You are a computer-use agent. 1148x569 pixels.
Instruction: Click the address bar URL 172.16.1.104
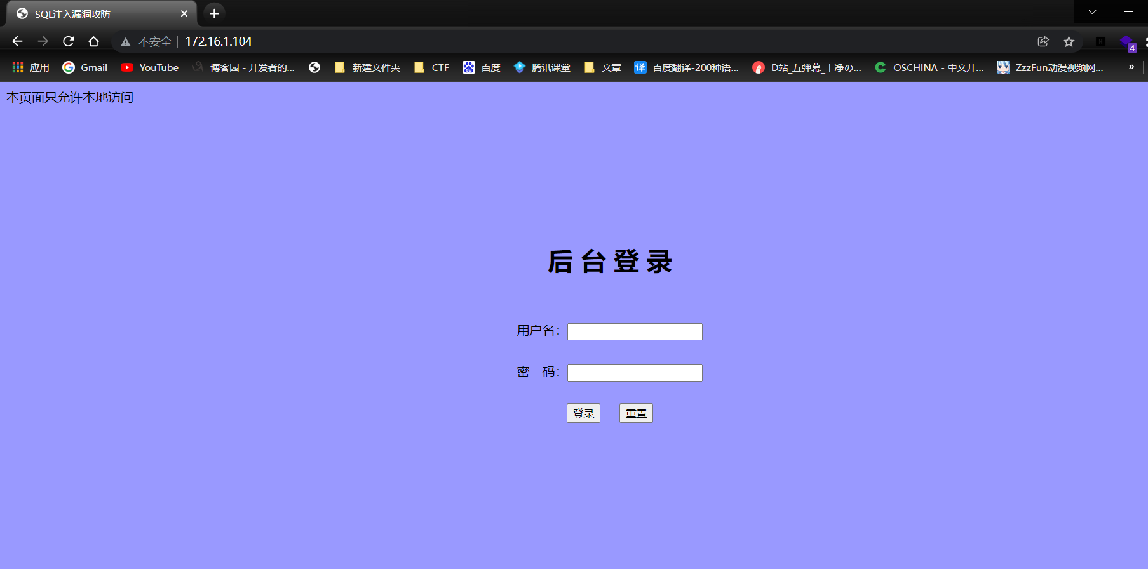pyautogui.click(x=219, y=41)
